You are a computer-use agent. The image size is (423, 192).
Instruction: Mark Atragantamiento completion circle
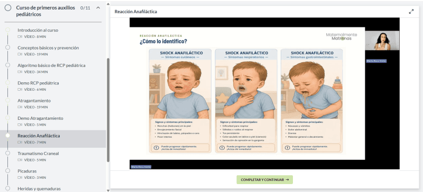(x=7, y=100)
